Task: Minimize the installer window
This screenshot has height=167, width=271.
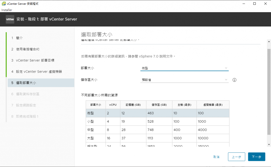Action: click(244, 4)
